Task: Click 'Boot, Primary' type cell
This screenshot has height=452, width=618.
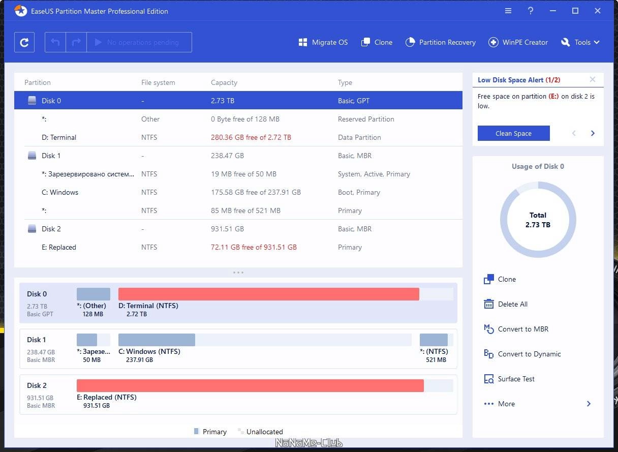Action: click(x=359, y=192)
